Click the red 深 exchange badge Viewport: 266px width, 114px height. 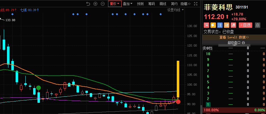206,25
